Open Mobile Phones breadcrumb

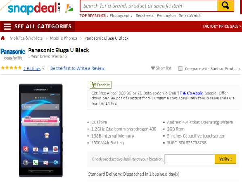(63, 38)
